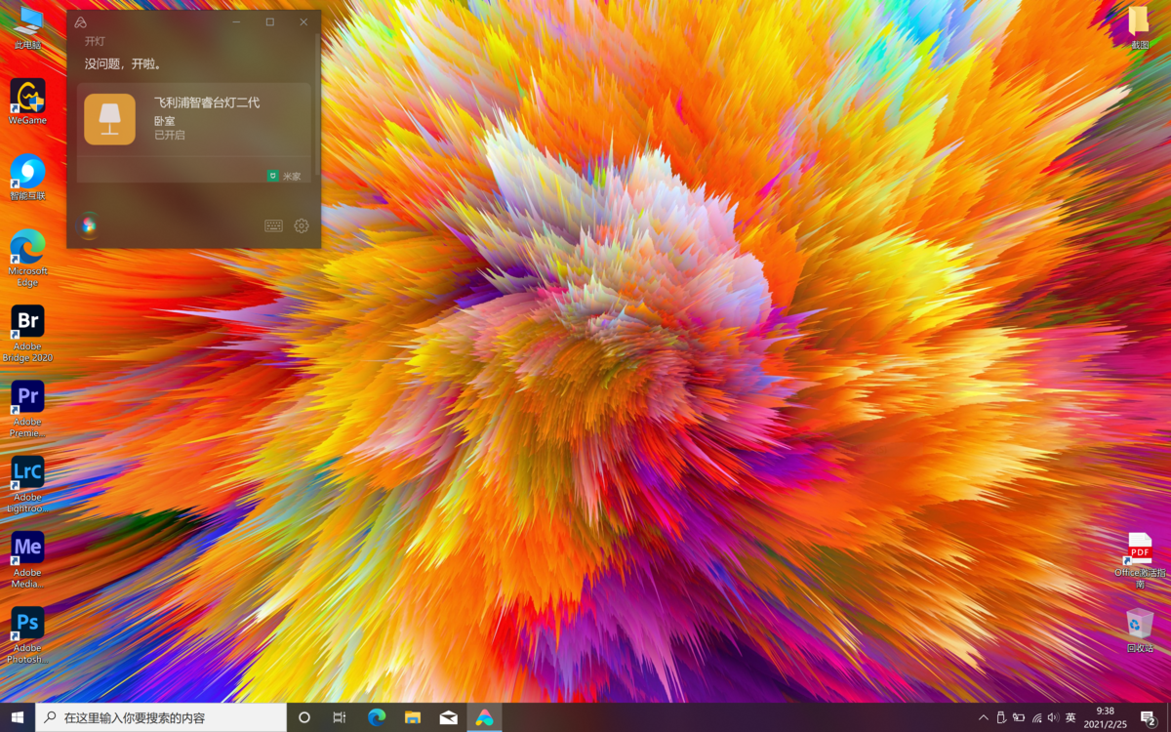Check the battery status tray icon

(x=1018, y=717)
